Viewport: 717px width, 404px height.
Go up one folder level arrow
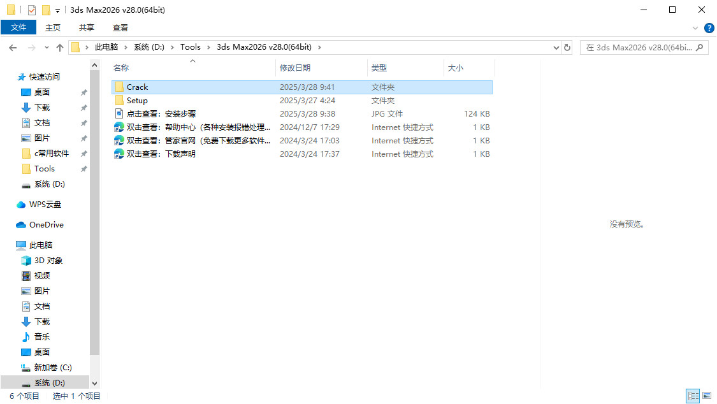pos(60,48)
